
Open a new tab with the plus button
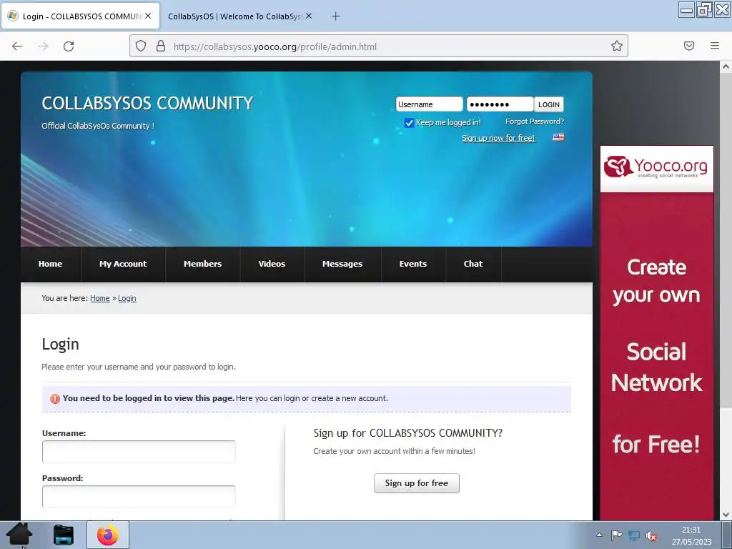point(336,16)
